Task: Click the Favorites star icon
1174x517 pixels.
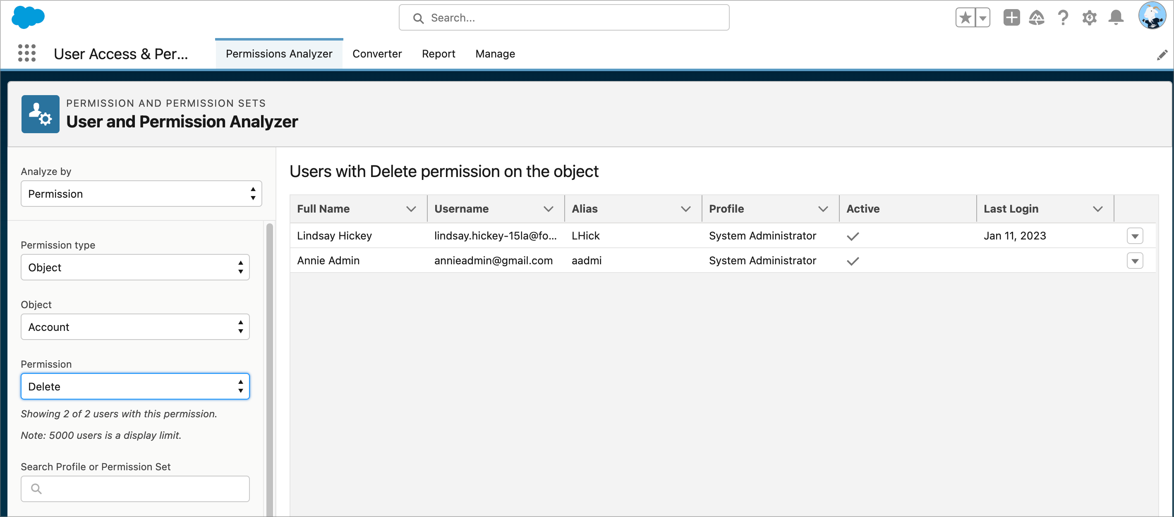Action: point(965,18)
